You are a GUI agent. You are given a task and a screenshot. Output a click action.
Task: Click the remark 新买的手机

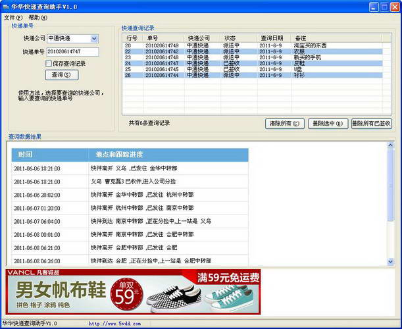coord(307,57)
